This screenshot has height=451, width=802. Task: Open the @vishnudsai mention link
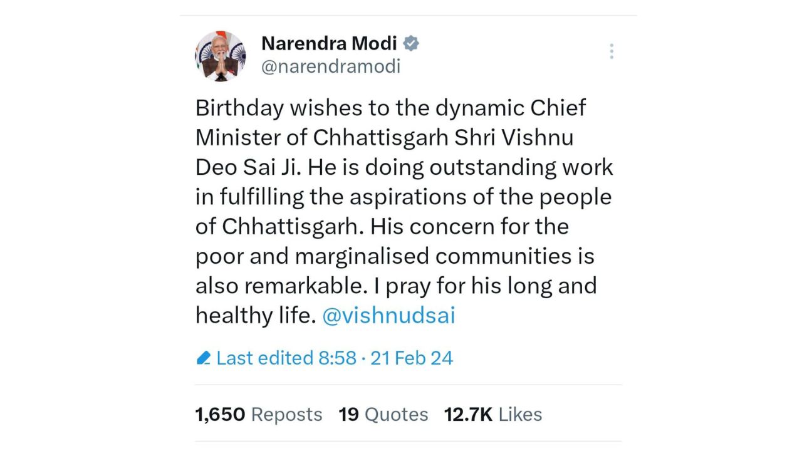click(388, 315)
